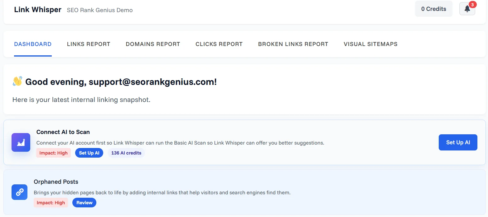Image resolution: width=488 pixels, height=217 pixels.
Task: Click the 0 Credits button
Action: click(434, 9)
